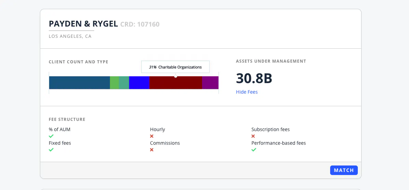Select the dark red Charitable Organizations segment
This screenshot has height=190, width=409.
pos(175,83)
